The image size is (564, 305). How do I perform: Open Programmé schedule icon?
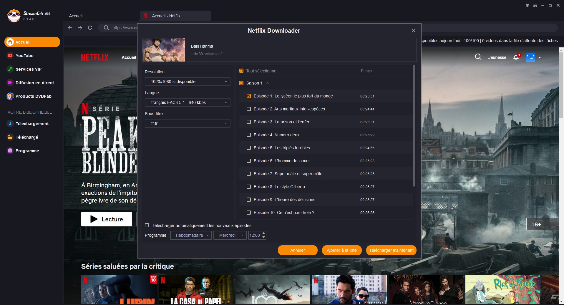tap(10, 151)
